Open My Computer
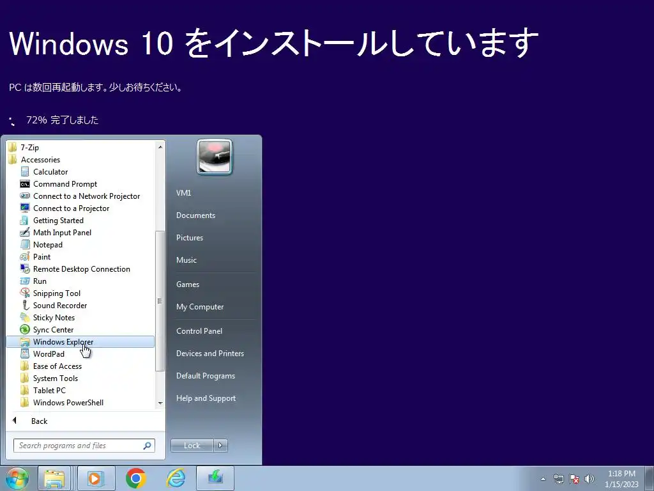Image resolution: width=654 pixels, height=491 pixels. 200,306
